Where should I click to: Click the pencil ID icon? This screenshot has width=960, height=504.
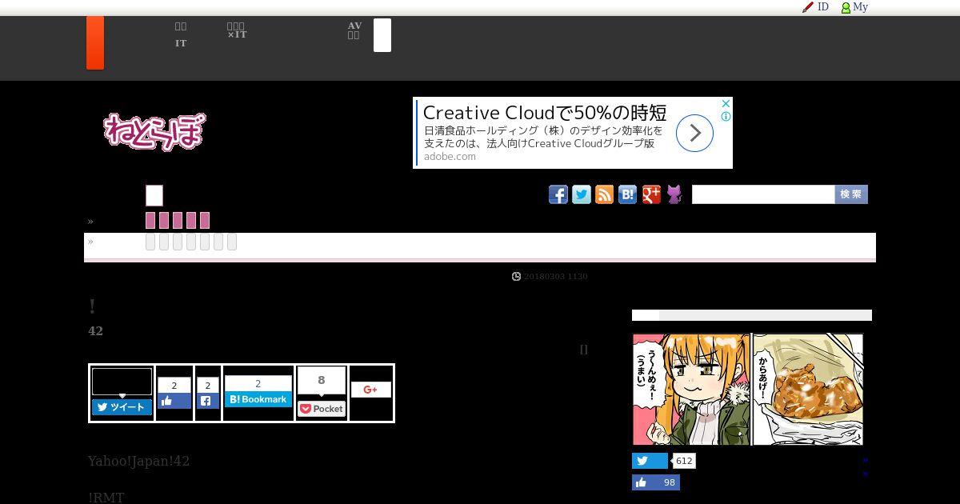808,7
